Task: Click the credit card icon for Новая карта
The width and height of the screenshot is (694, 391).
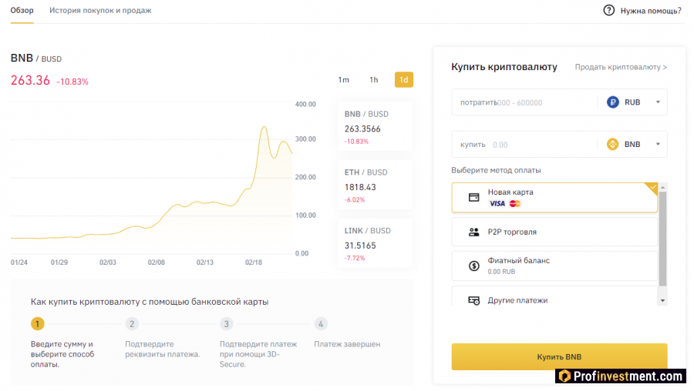Action: 473,198
